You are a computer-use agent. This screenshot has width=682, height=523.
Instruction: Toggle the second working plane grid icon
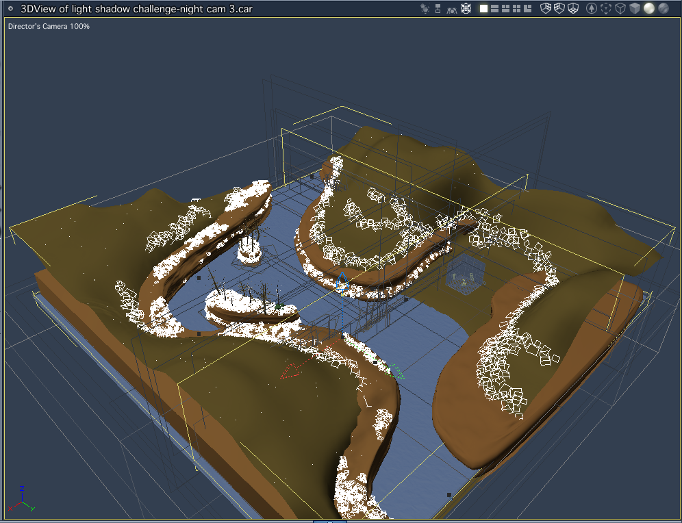tap(559, 8)
